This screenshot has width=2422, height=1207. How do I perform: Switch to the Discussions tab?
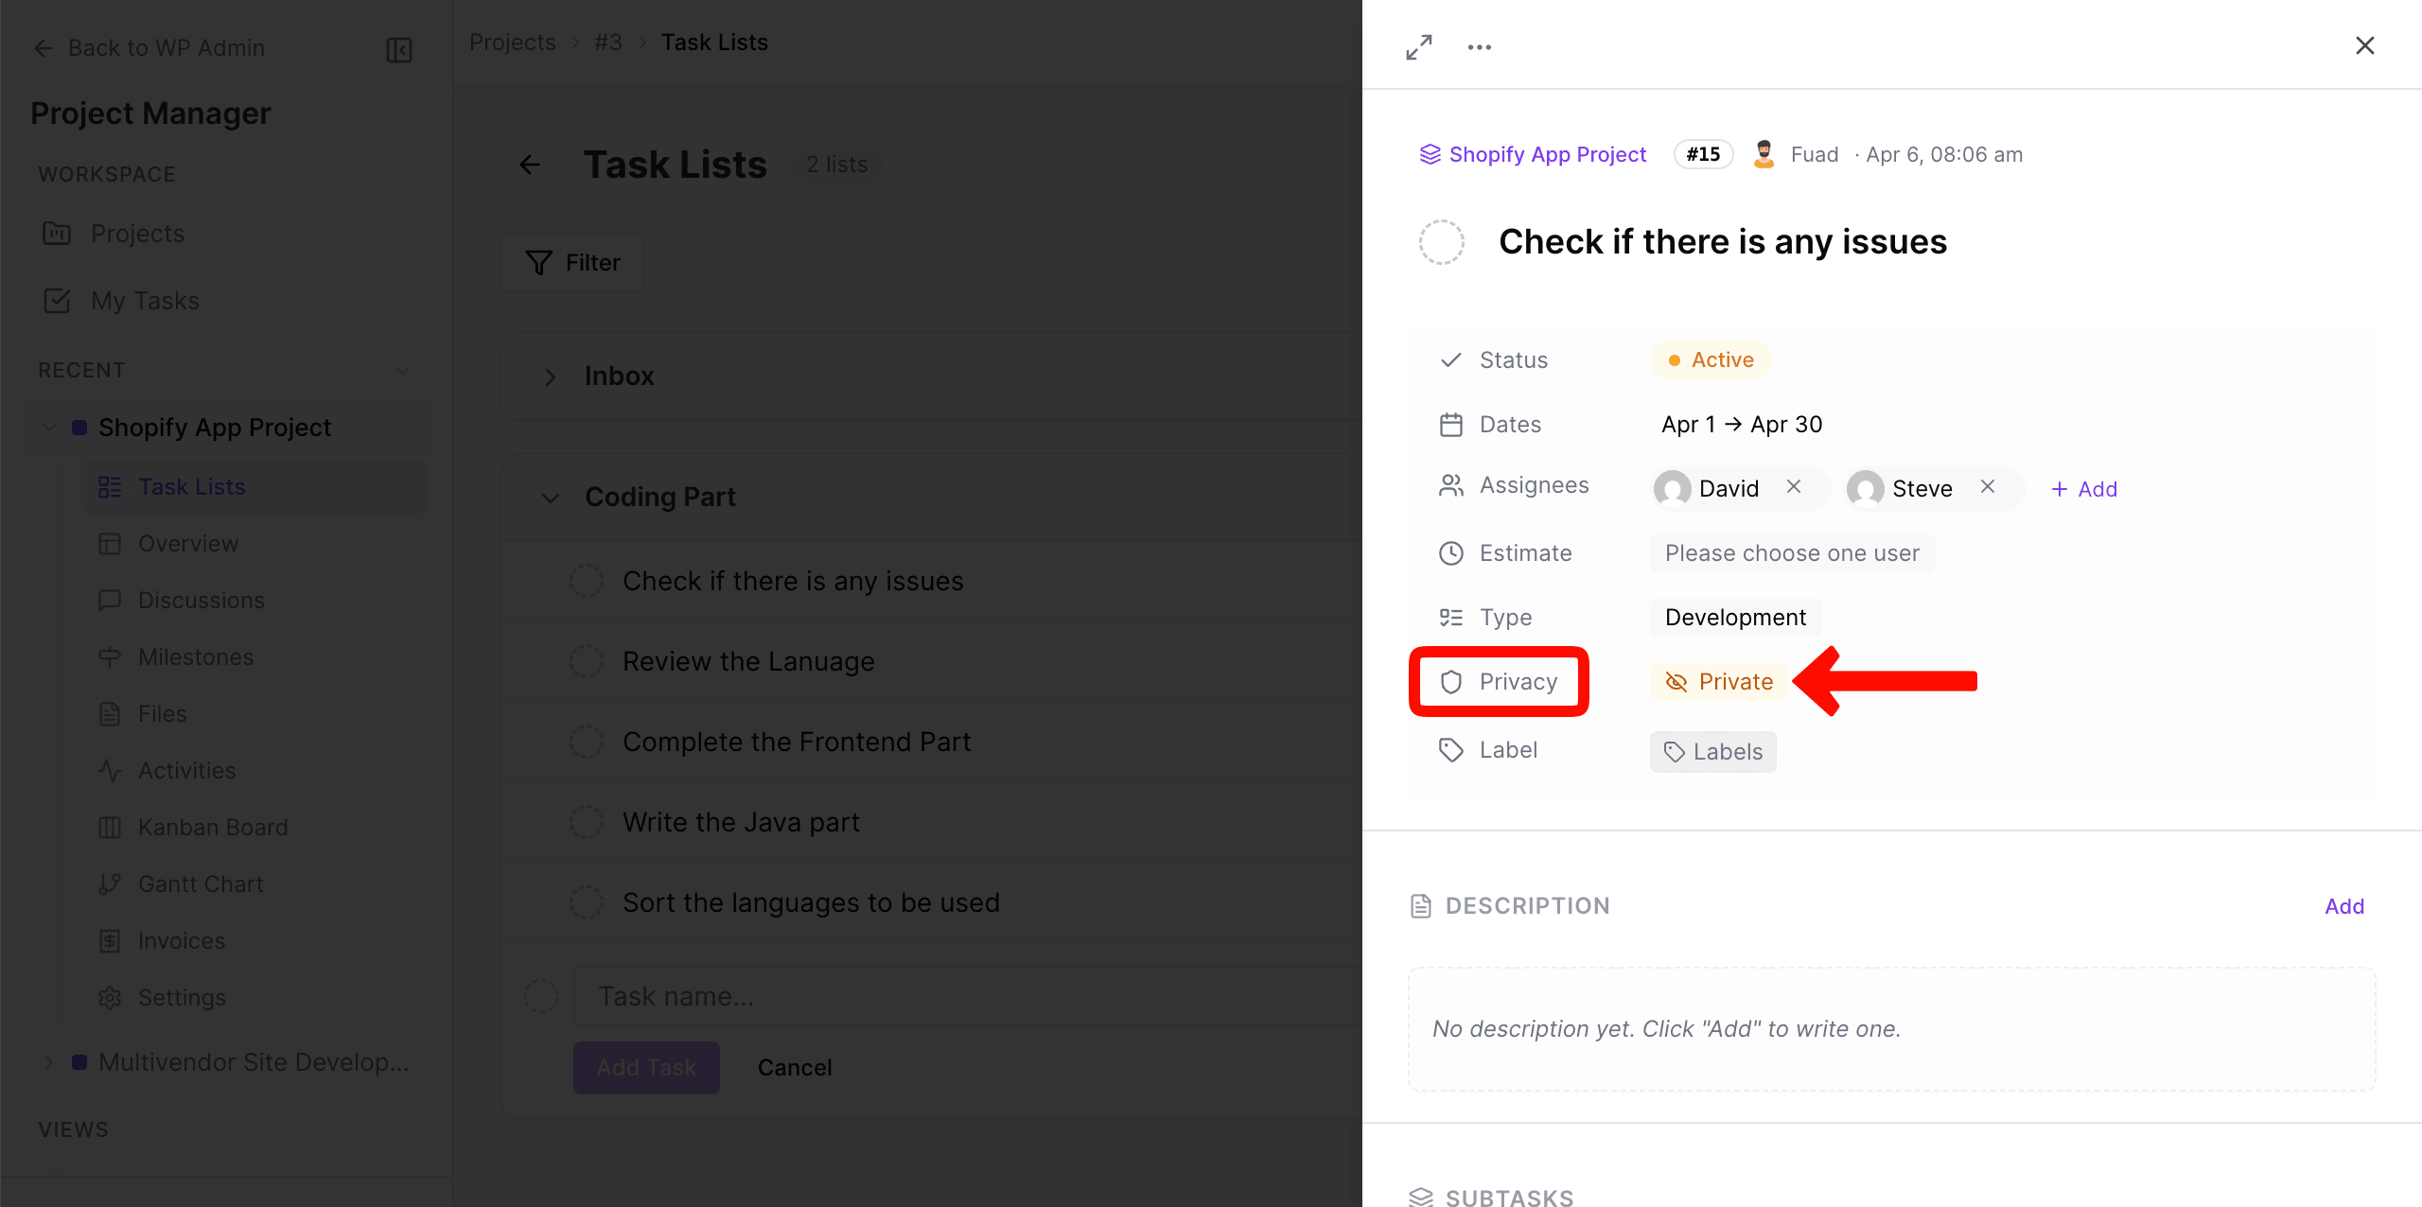click(x=201, y=600)
